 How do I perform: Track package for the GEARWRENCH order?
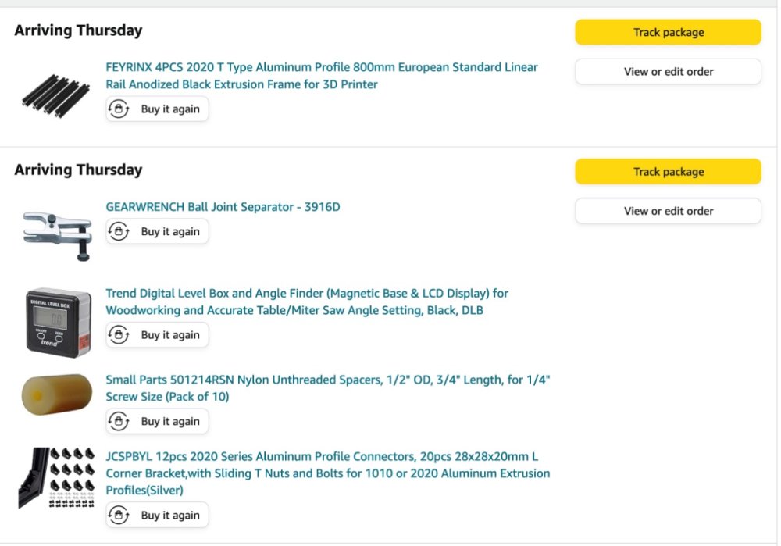click(668, 172)
